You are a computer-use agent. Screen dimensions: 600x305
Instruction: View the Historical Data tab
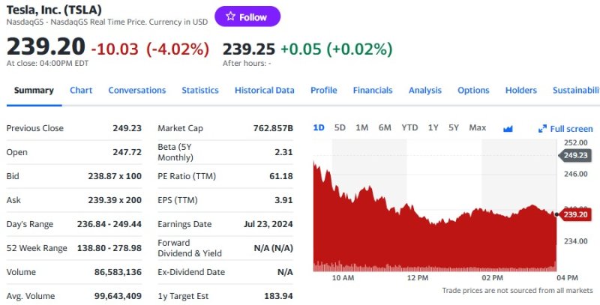point(265,91)
